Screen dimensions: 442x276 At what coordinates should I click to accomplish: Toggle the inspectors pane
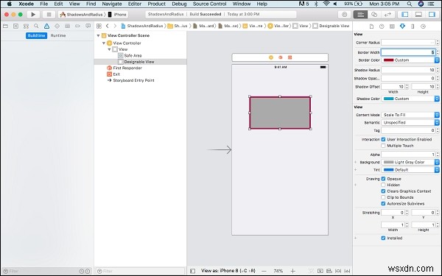click(x=432, y=15)
